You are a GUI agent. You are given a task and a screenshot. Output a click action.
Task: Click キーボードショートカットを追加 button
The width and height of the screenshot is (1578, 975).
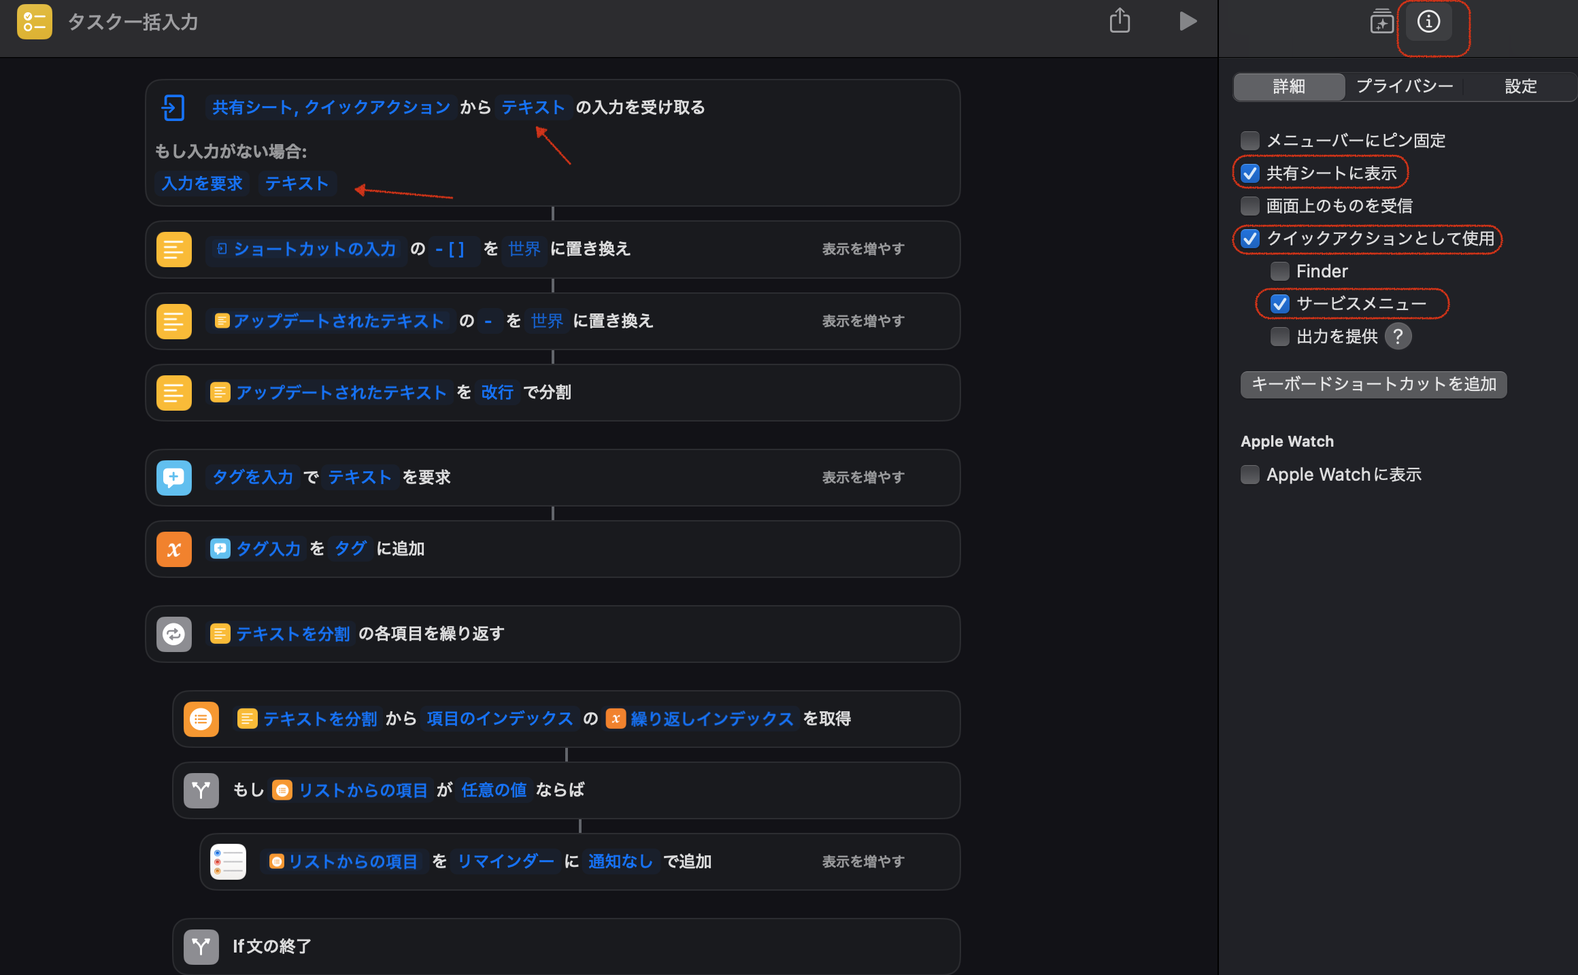(1373, 384)
